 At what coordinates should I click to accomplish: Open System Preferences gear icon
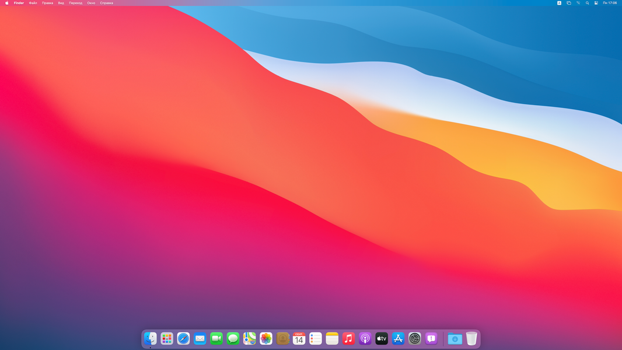click(x=414, y=338)
